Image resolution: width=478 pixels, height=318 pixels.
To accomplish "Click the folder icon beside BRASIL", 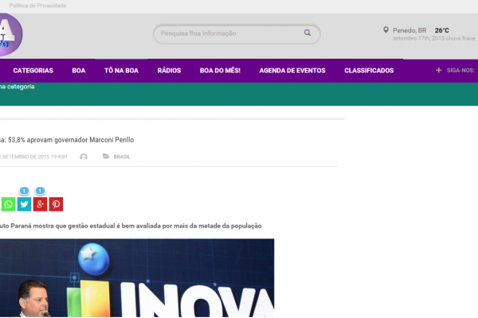I will [106, 157].
